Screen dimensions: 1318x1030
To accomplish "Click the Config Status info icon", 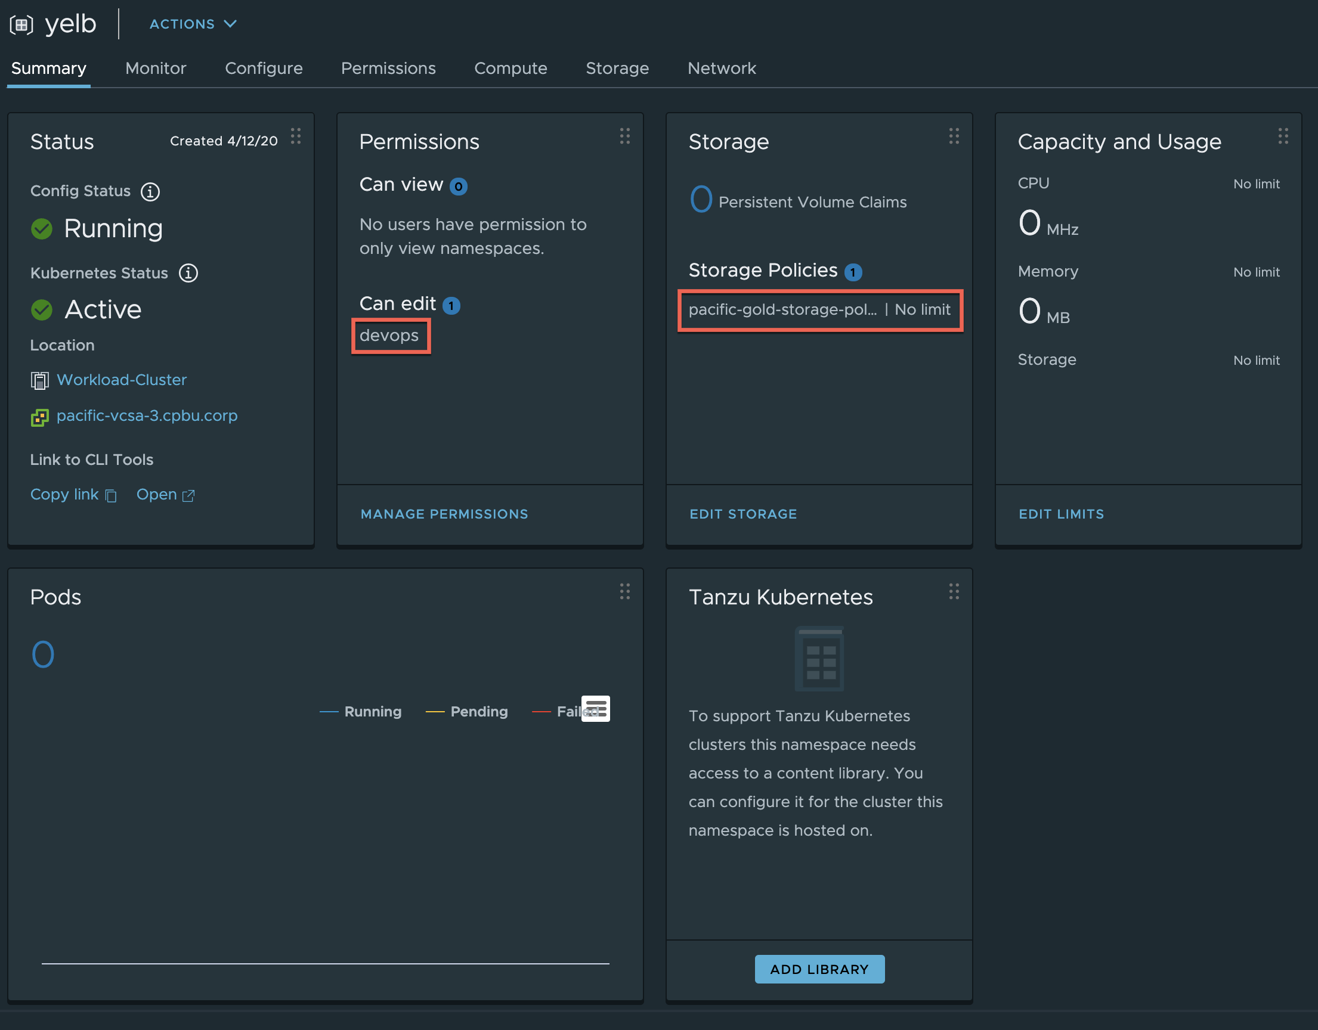I will pyautogui.click(x=150, y=192).
